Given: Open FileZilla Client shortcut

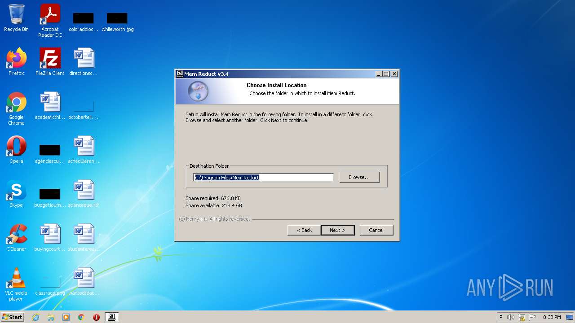Looking at the screenshot, I should (x=50, y=62).
